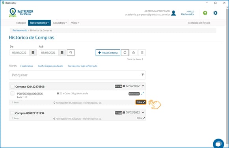
Task: Collapse Compra 120422170508 with the chevron
Action: coord(143,86)
